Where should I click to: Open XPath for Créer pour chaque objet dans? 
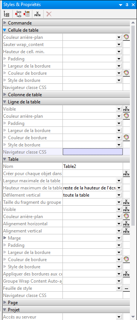(126, 174)
